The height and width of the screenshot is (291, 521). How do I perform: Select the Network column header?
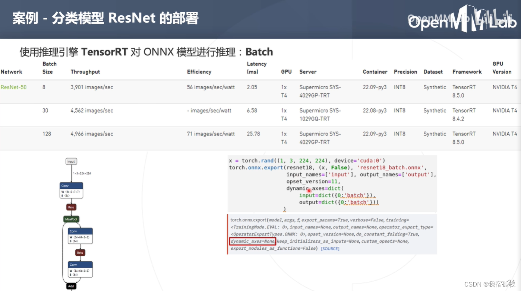tap(12, 72)
